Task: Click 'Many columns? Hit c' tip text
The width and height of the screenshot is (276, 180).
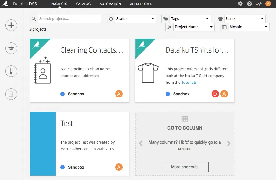Action: tap(185, 145)
